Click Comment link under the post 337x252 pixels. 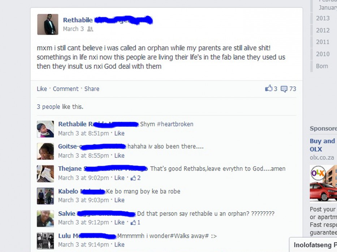pyautogui.click(x=65, y=89)
